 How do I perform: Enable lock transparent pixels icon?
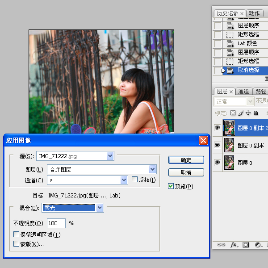(233, 113)
